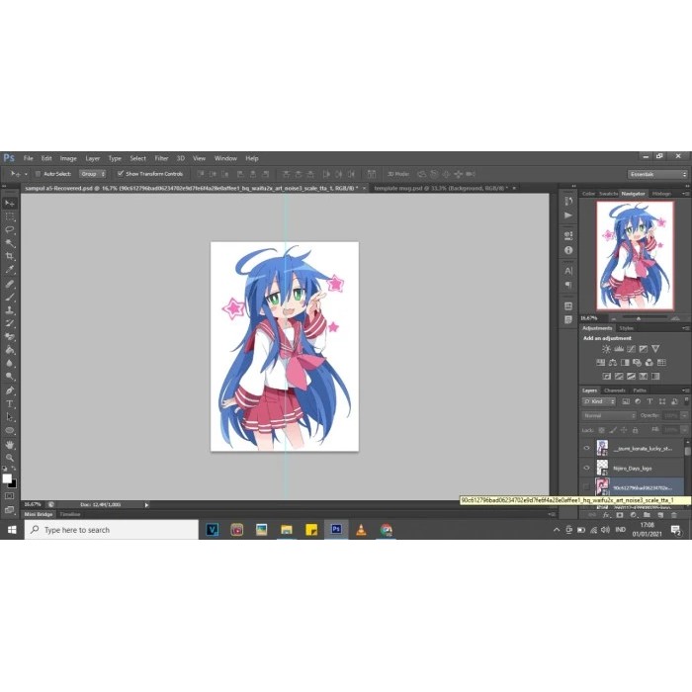Select the Clone Stamp tool
Screen dimensions: 692x692
(x=10, y=309)
